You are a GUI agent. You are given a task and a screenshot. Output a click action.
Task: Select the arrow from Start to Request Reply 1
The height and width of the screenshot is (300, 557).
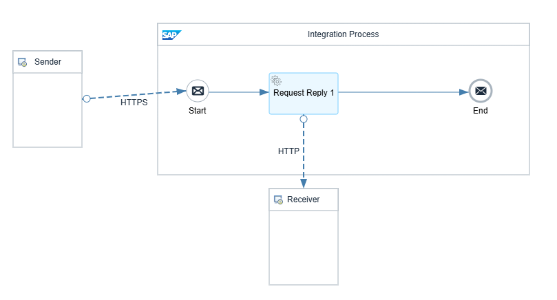(x=239, y=92)
